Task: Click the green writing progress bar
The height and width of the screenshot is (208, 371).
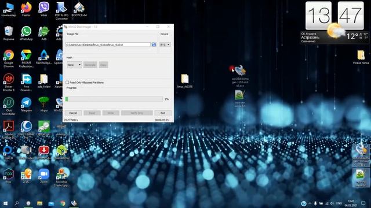Action: [x=114, y=99]
